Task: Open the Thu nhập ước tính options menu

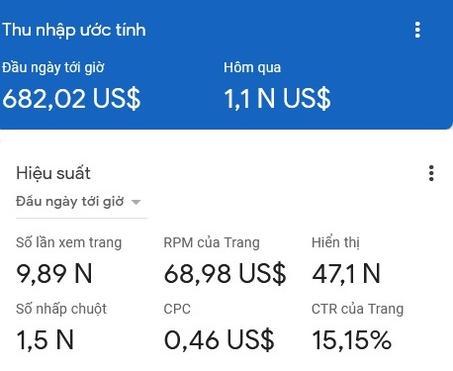Action: (x=417, y=30)
